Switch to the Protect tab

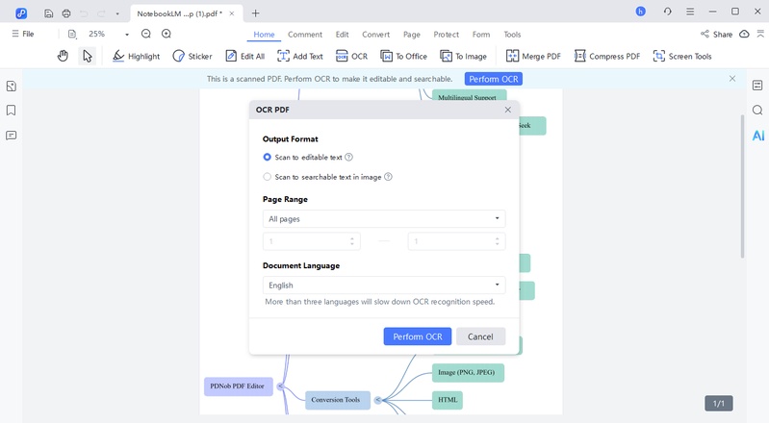pos(446,35)
